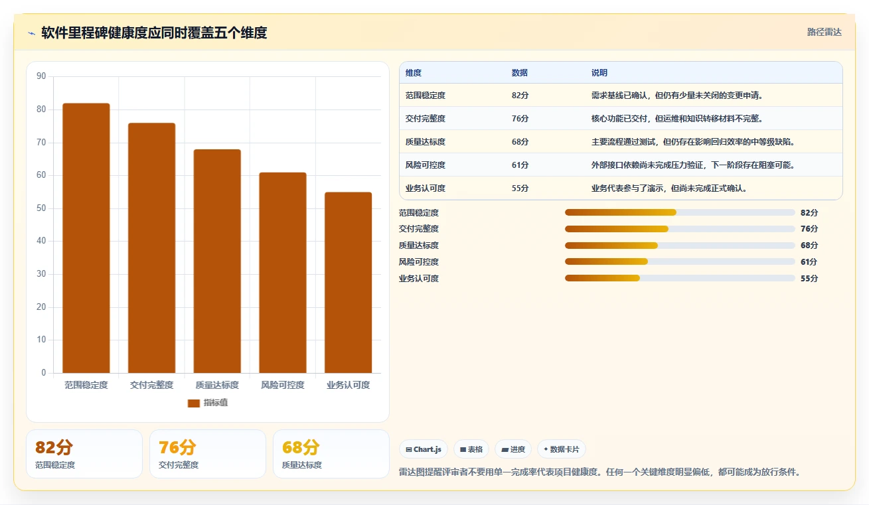Select 业务认可度 cell in table

pyautogui.click(x=426, y=188)
